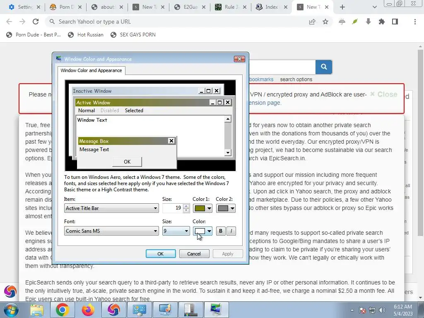
Task: Click the share page icon in address bar
Action: 312,22
